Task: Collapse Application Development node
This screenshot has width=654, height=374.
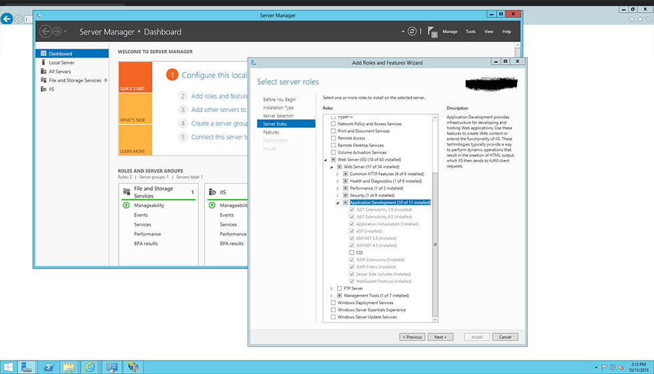Action: (338, 203)
